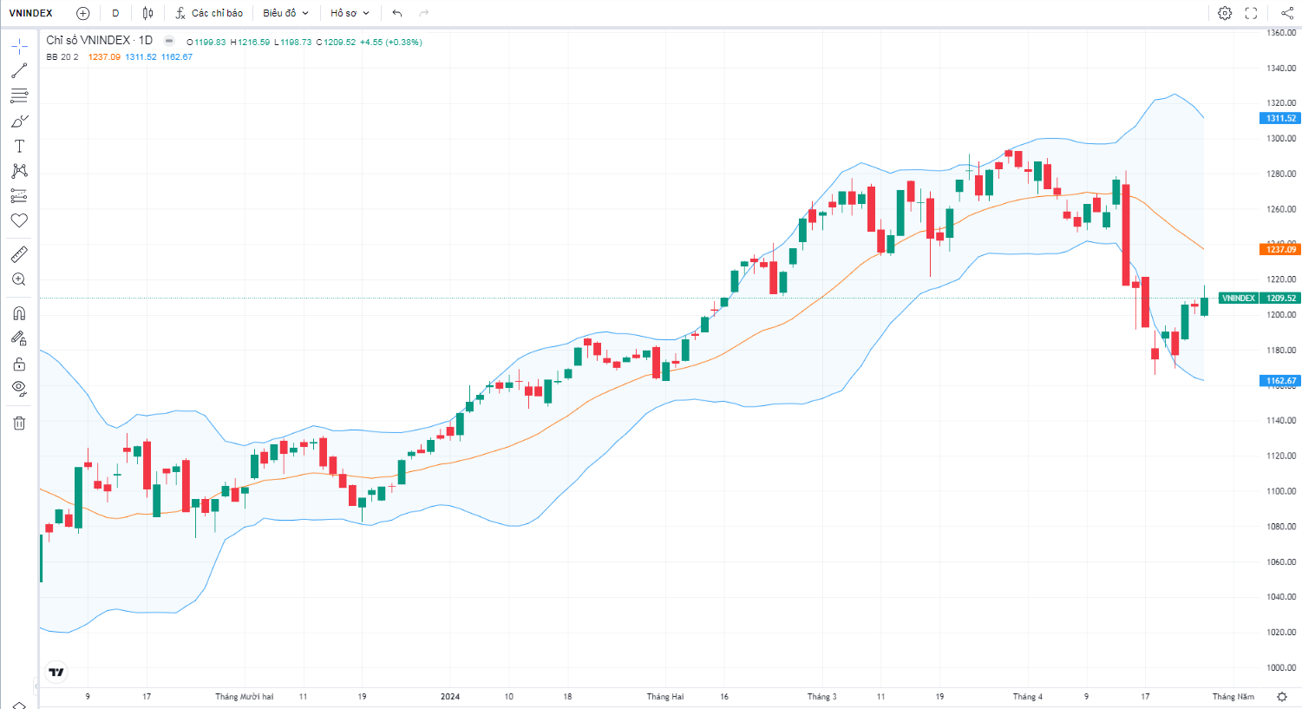Select the trend line drawing tool
This screenshot has width=1302, height=709.
(x=19, y=71)
